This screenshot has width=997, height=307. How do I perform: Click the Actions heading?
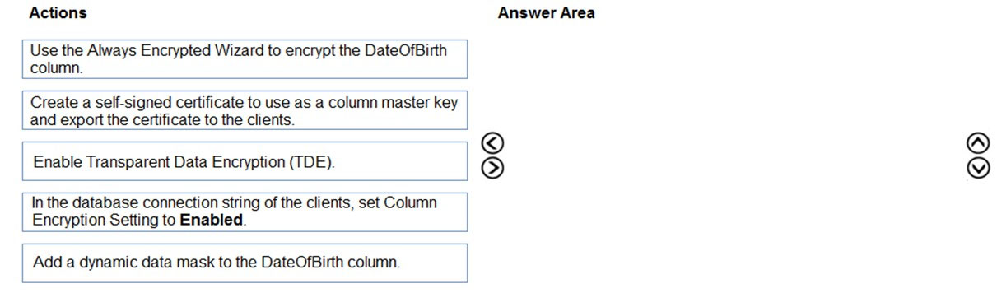[x=58, y=13]
